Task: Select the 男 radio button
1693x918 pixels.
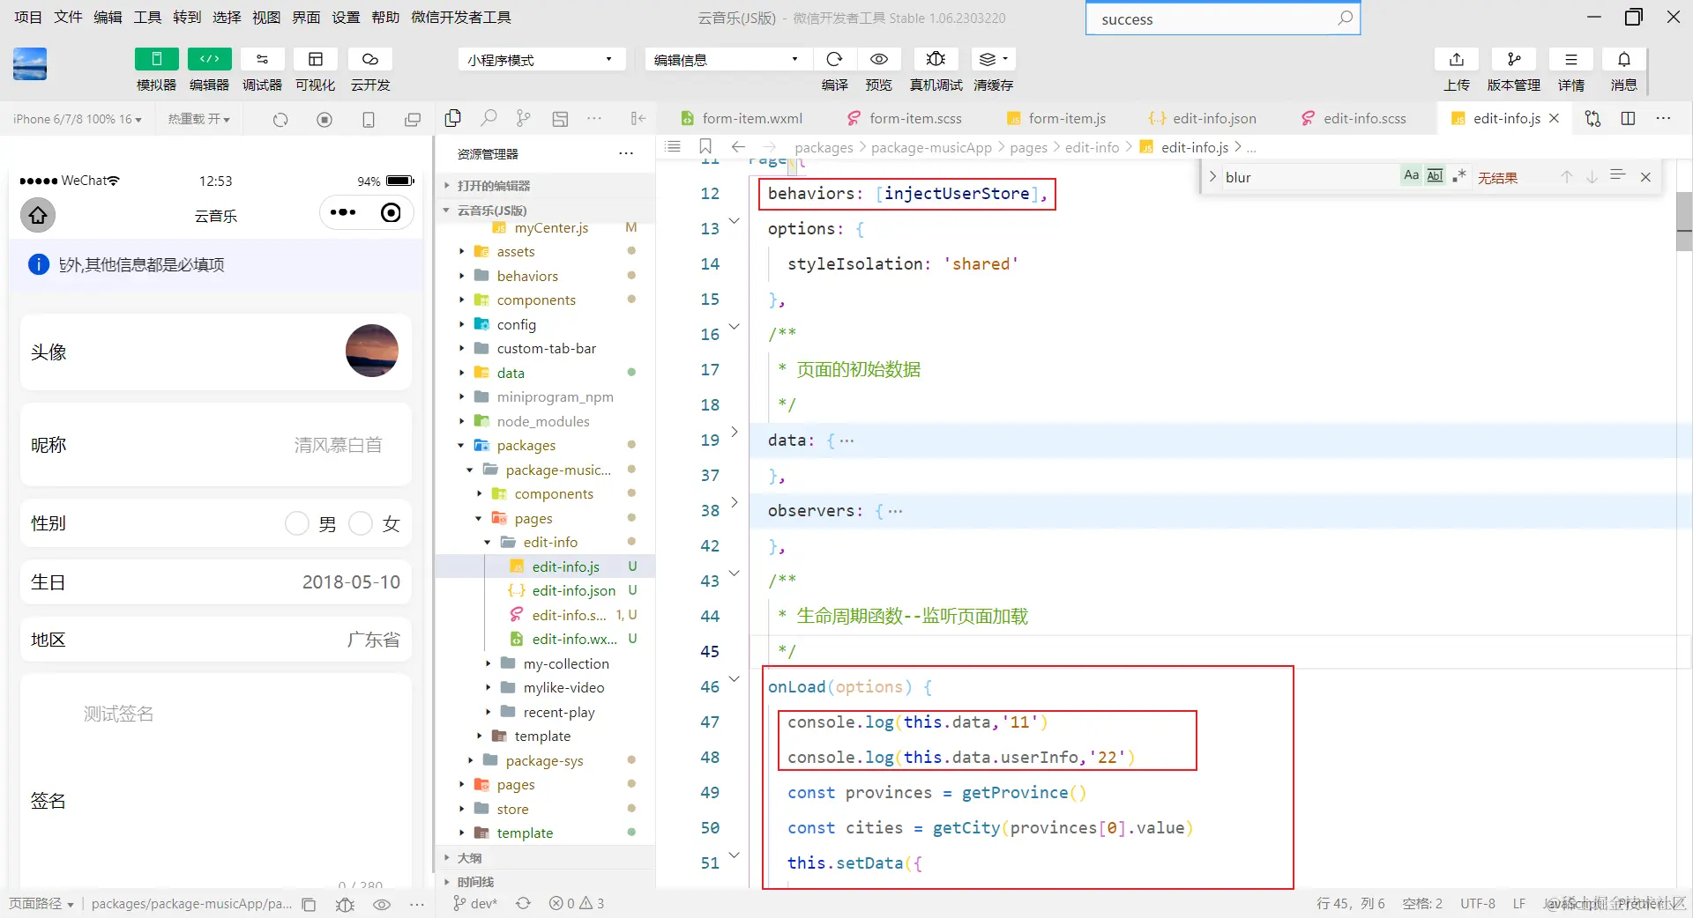Action: pyautogui.click(x=297, y=524)
